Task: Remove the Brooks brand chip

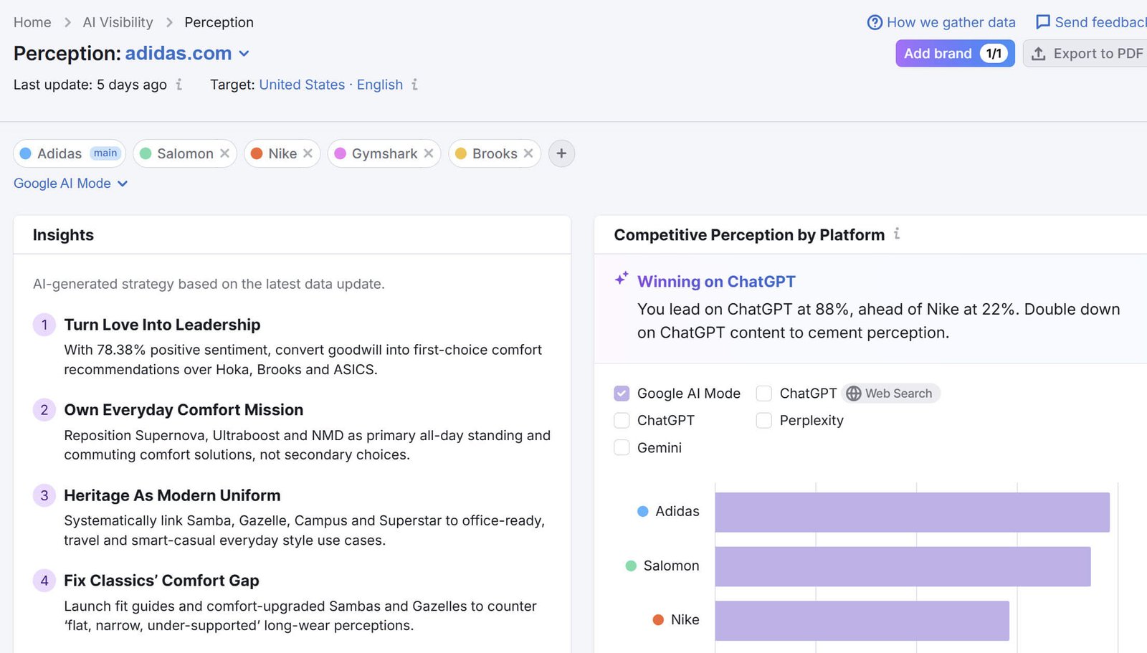Action: click(x=528, y=153)
